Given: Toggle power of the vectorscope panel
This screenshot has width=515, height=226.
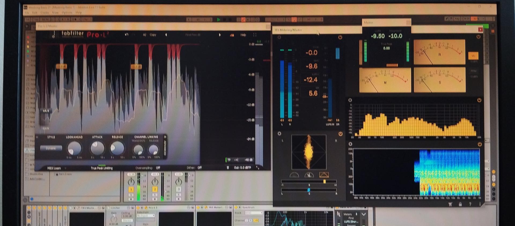Looking at the screenshot, I should pos(340,134).
